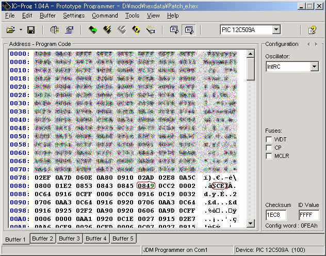Click the Verify chip icon
Viewport: 326px width, 256px height.
click(x=151, y=30)
